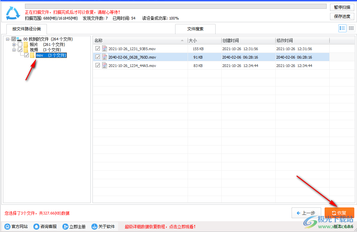Uncheck the mov folder in the tree
This screenshot has width=357, height=232.
(26, 55)
